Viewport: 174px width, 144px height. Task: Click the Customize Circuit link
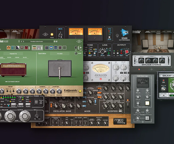pyautogui.click(x=13, y=82)
